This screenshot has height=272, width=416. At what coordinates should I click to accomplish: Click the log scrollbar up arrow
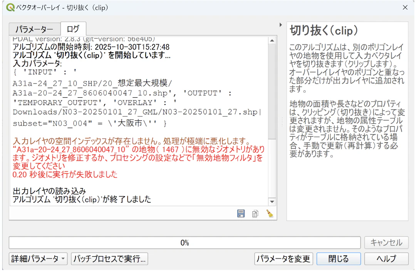[x=272, y=40]
